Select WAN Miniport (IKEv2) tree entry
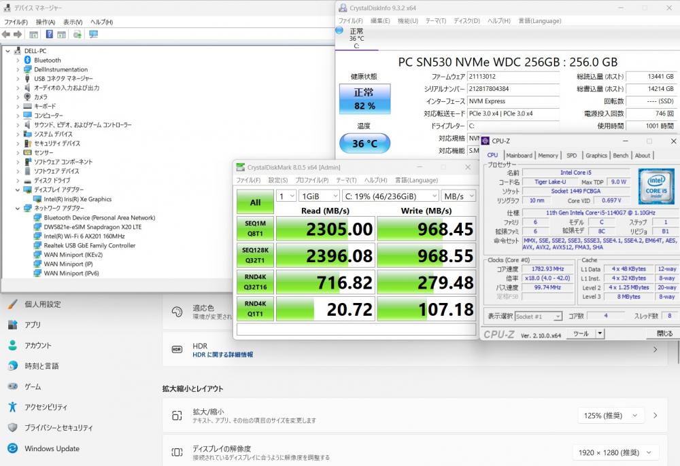This screenshot has width=680, height=466. (x=73, y=255)
